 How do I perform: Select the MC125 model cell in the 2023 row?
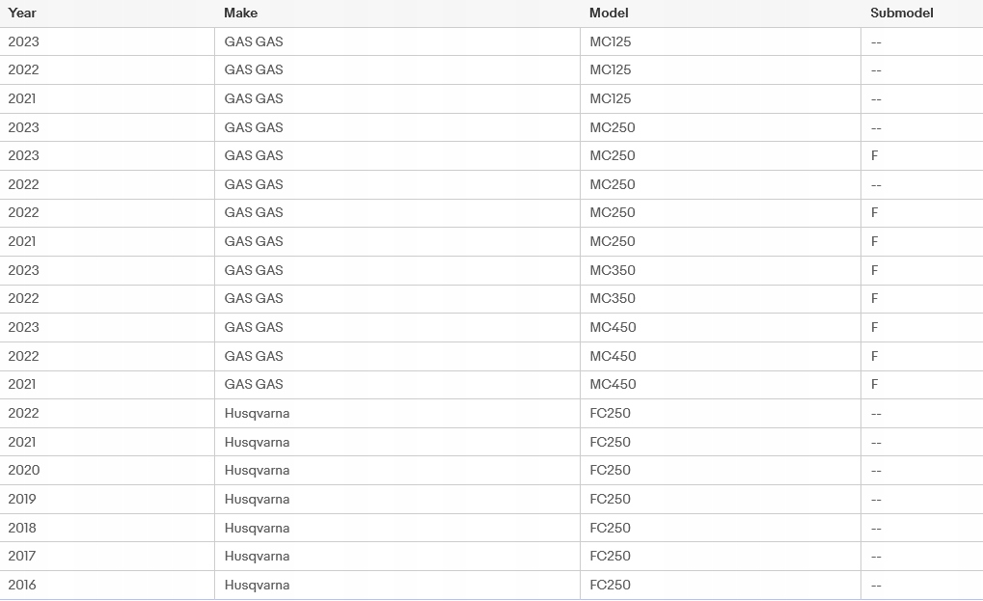pos(610,41)
